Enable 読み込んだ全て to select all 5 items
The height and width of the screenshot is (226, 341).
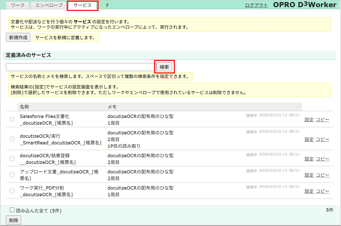[x=12, y=210]
